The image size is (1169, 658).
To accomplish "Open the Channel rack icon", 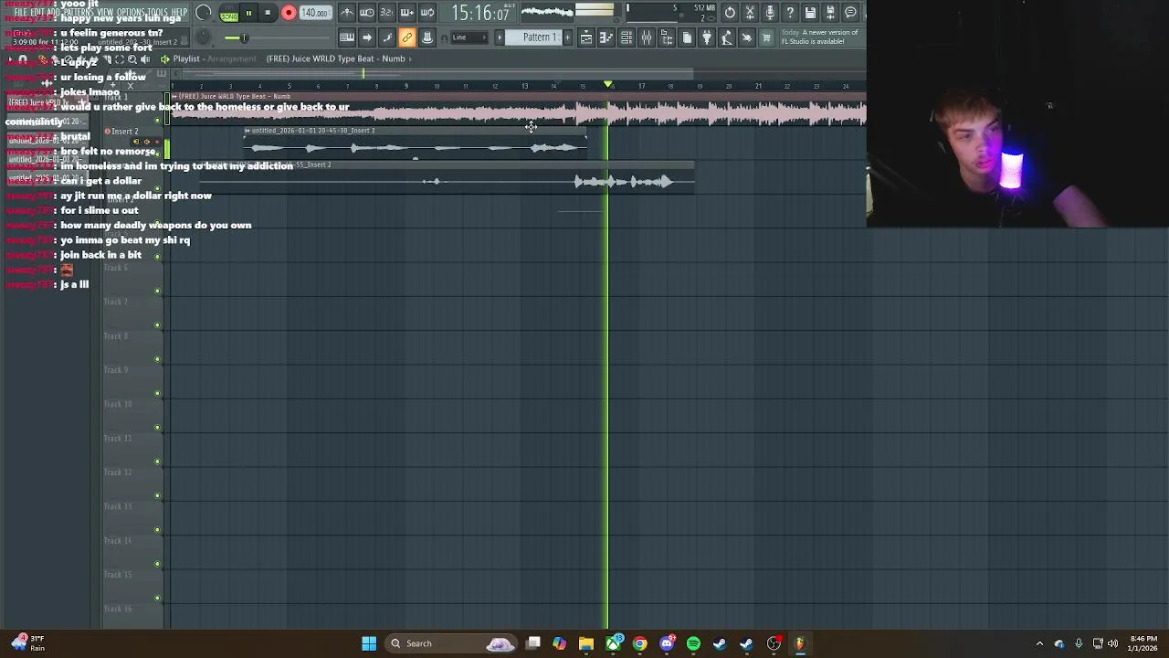I will (627, 37).
